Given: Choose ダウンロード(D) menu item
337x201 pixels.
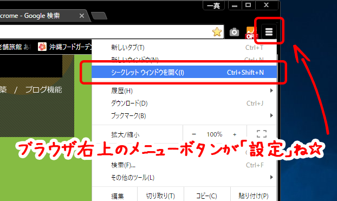Looking at the screenshot, I should (x=184, y=103).
